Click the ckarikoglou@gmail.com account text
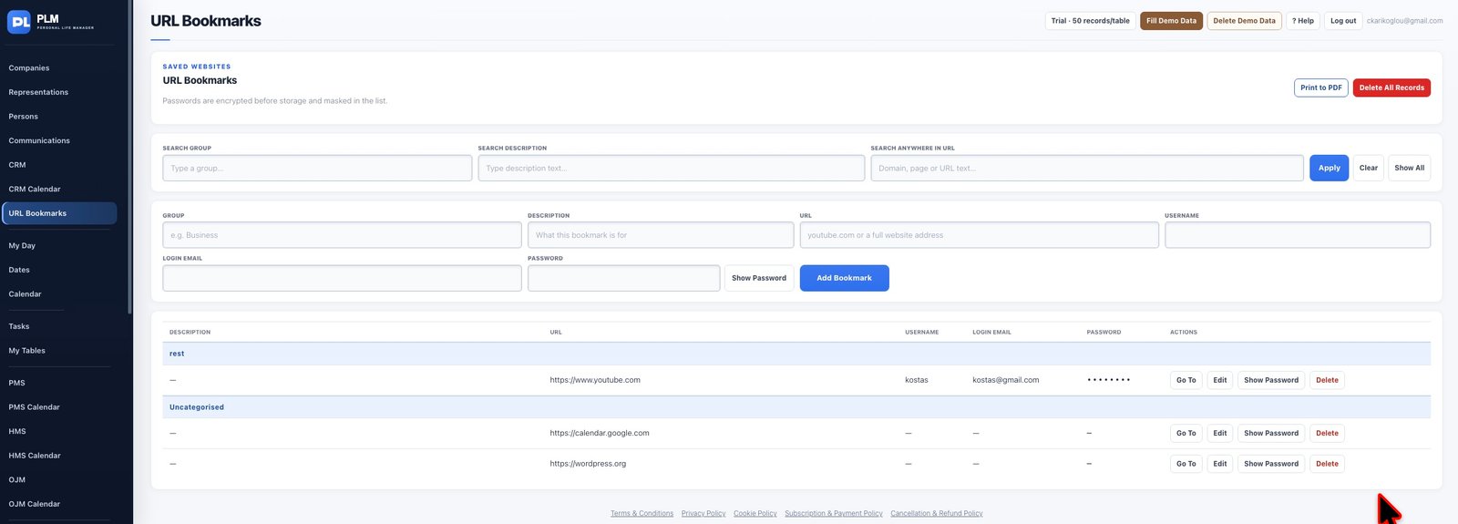The height and width of the screenshot is (524, 1458). [1404, 21]
